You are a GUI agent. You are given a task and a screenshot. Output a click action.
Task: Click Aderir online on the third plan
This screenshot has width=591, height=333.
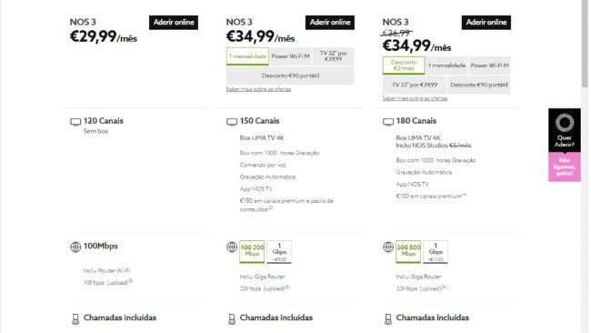486,22
